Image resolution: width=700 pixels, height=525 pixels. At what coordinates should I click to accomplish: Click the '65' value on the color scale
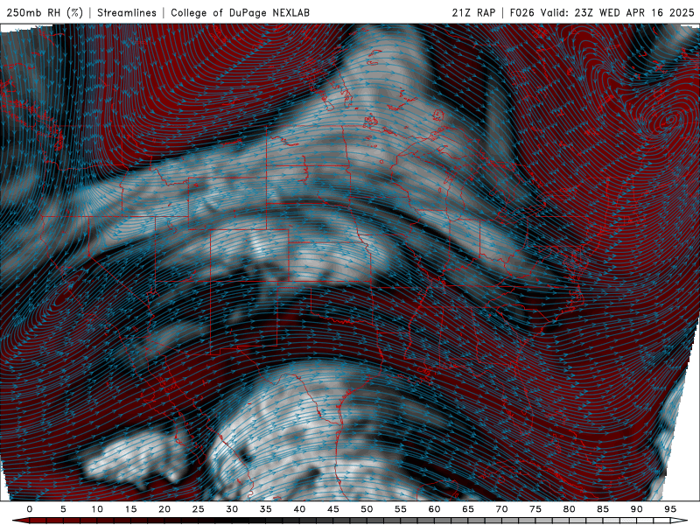pos(468,509)
